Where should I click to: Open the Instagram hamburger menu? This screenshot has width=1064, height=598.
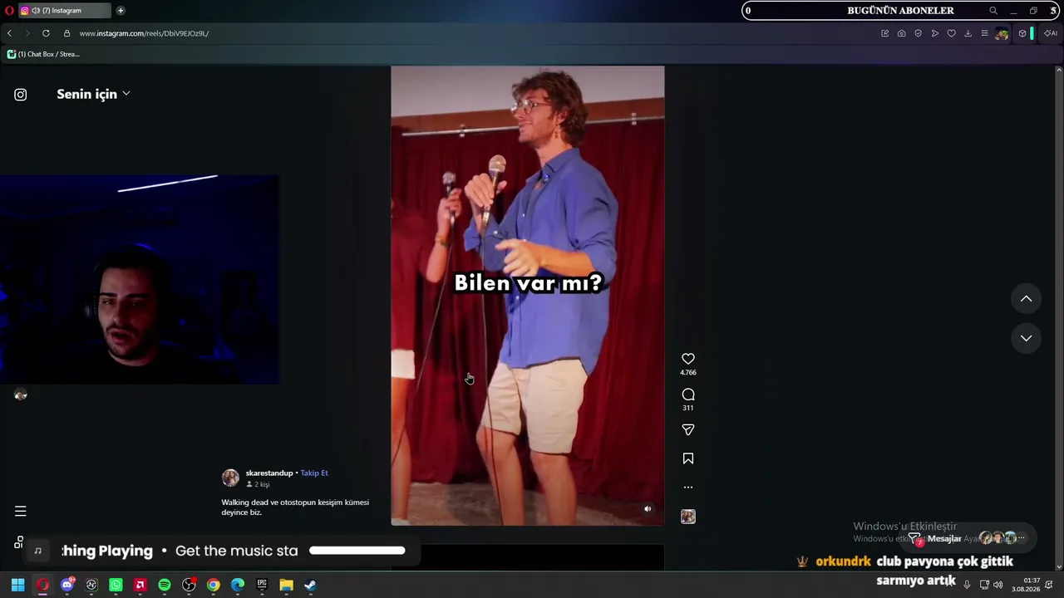click(21, 512)
